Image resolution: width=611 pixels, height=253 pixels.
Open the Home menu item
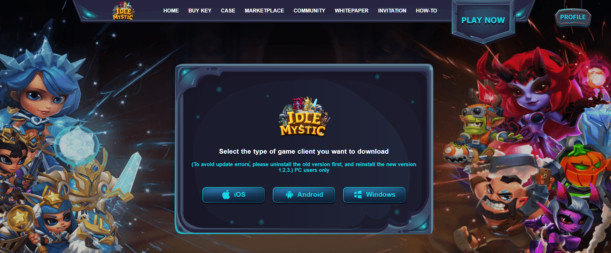pos(171,11)
